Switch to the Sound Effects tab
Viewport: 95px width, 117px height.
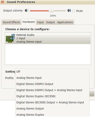tap(11, 22)
